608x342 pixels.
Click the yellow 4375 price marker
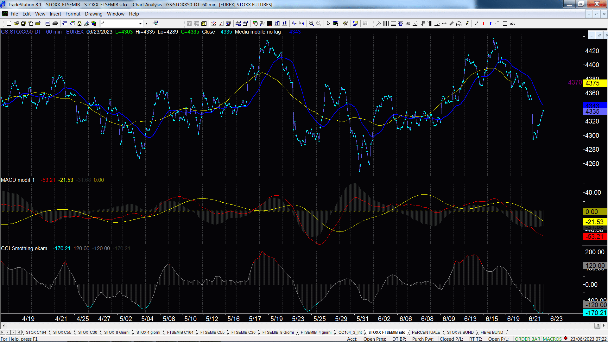click(595, 83)
